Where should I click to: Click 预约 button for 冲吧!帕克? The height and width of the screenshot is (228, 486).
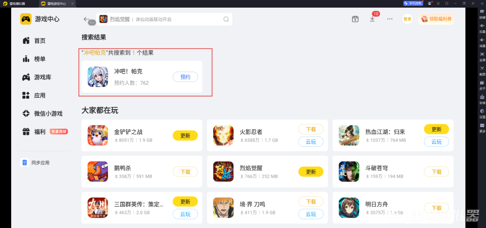tap(185, 77)
